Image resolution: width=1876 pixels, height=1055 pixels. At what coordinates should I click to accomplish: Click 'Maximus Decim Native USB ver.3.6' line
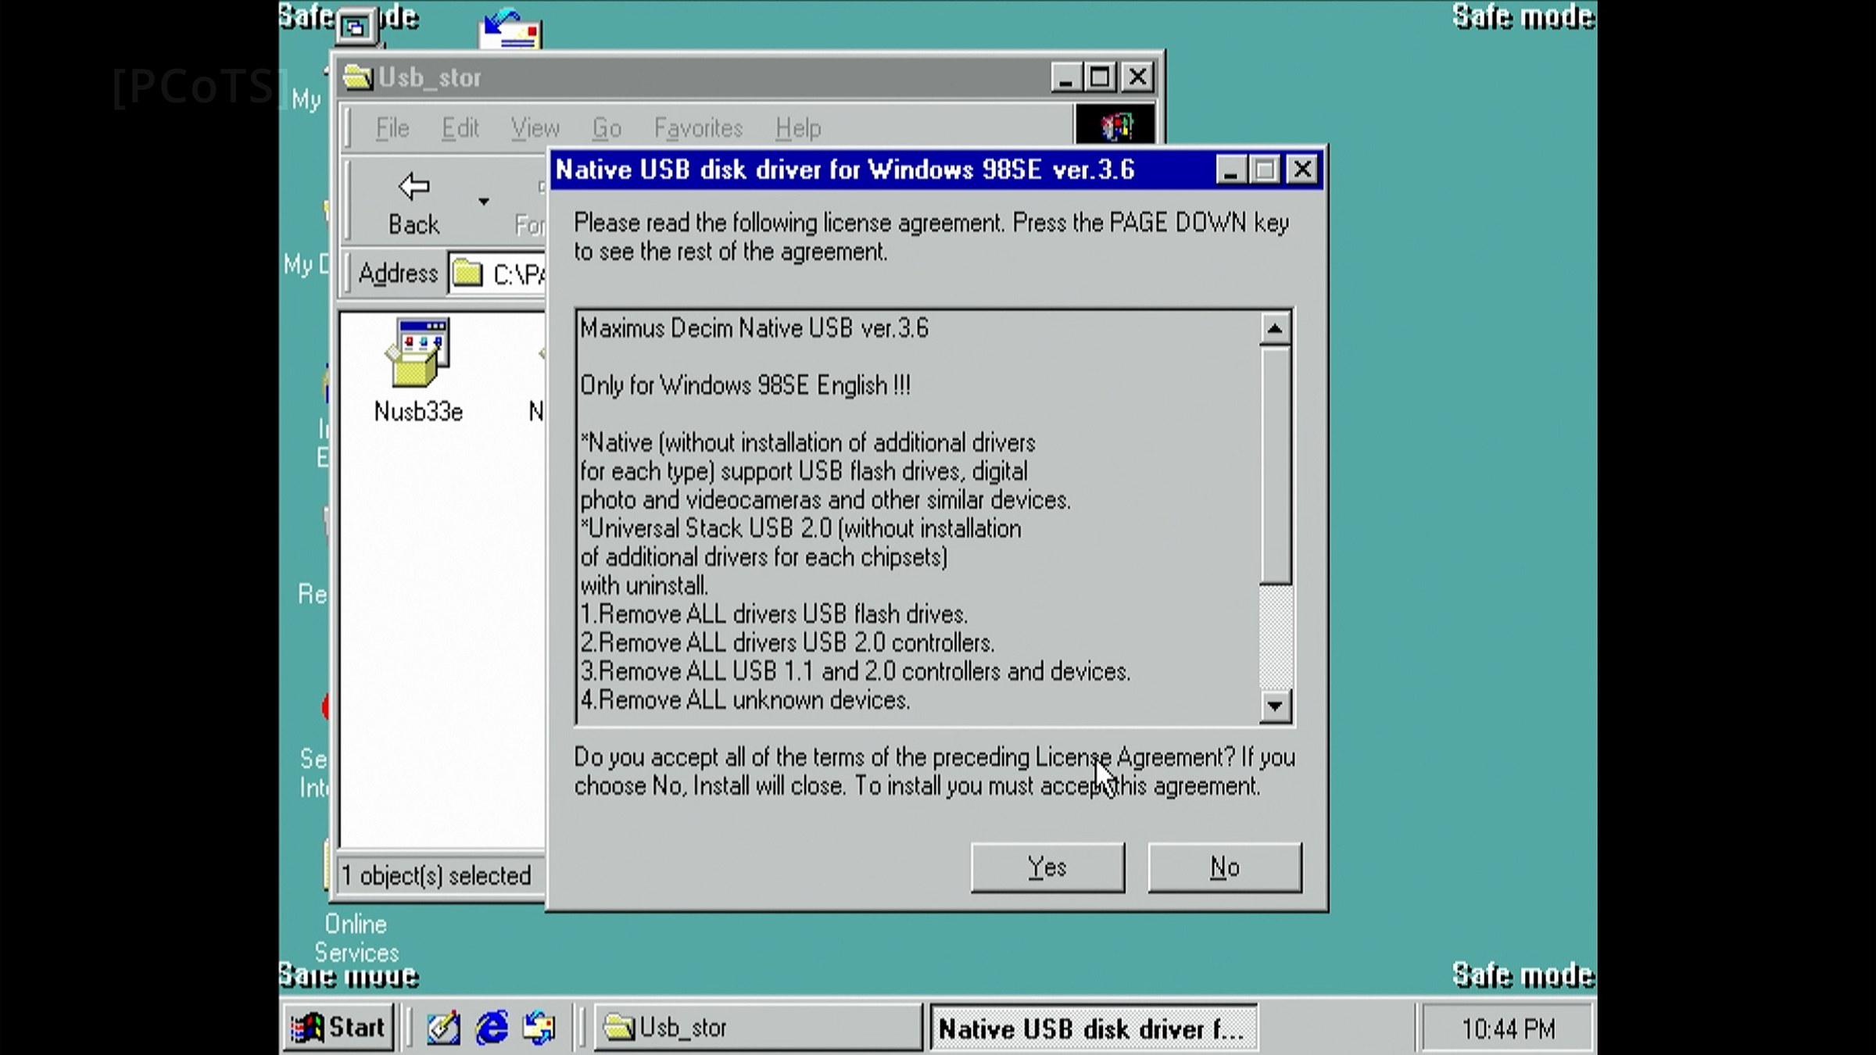click(754, 328)
